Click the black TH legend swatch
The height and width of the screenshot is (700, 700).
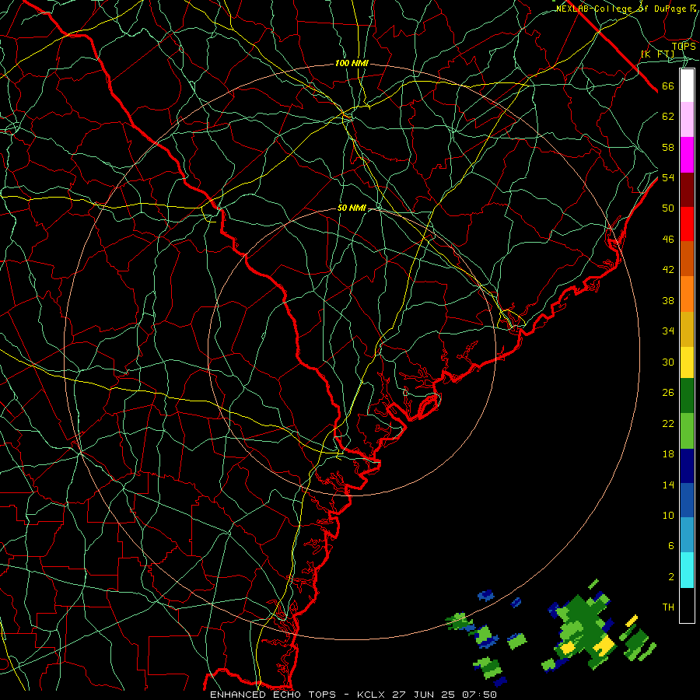(687, 605)
